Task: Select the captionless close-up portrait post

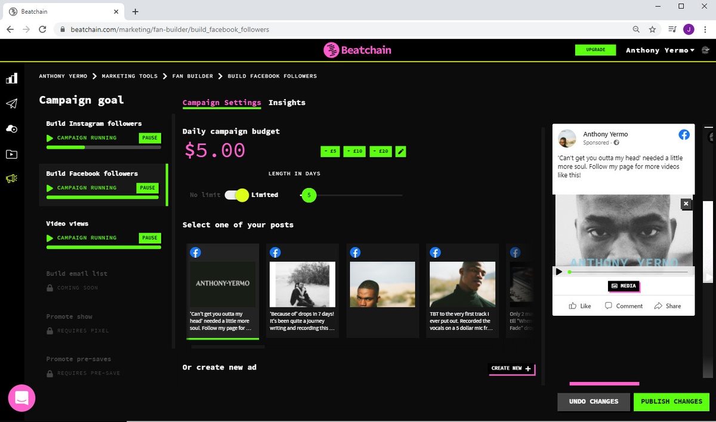Action: click(382, 291)
